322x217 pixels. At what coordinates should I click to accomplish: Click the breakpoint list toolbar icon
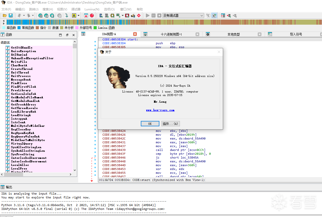click(223, 15)
